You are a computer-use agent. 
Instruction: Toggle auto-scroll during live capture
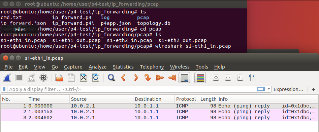[x=184, y=78]
